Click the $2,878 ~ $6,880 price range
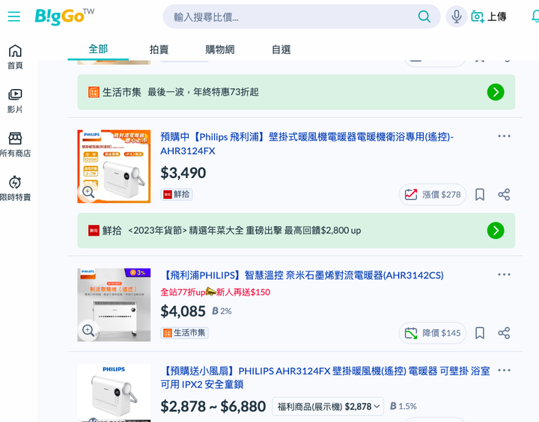The width and height of the screenshot is (539, 422). click(213, 406)
